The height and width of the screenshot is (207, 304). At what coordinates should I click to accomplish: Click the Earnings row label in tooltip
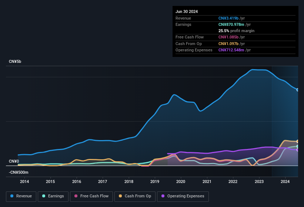183,24
